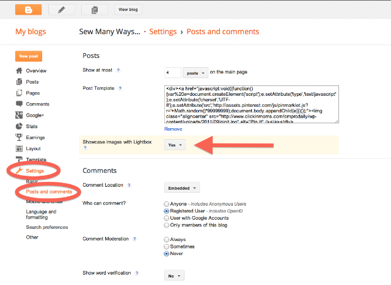Screen dimensions: 391x285
Task: Click the Overview house icon
Action: click(19, 71)
